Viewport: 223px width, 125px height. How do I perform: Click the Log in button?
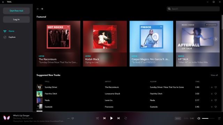click(16, 19)
